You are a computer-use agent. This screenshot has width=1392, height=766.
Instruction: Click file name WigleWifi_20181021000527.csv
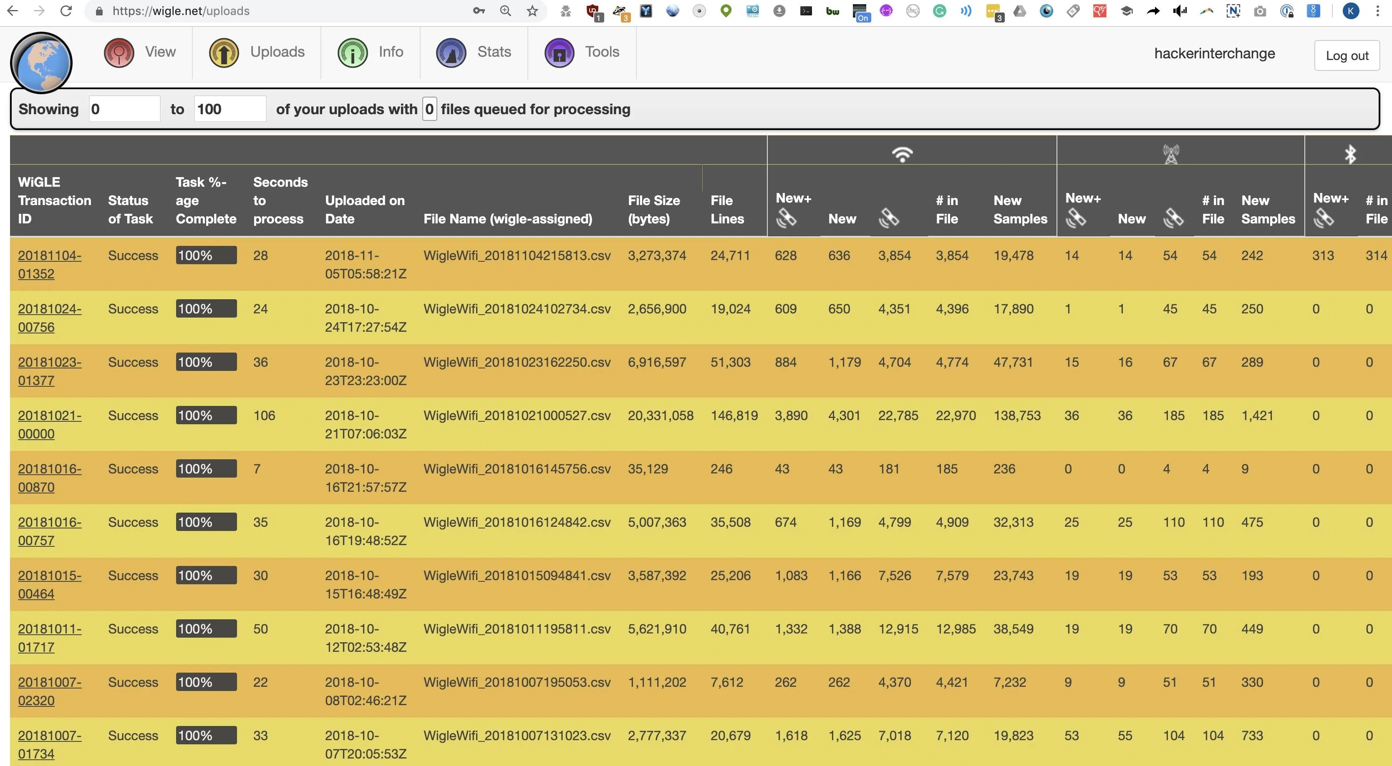(517, 415)
